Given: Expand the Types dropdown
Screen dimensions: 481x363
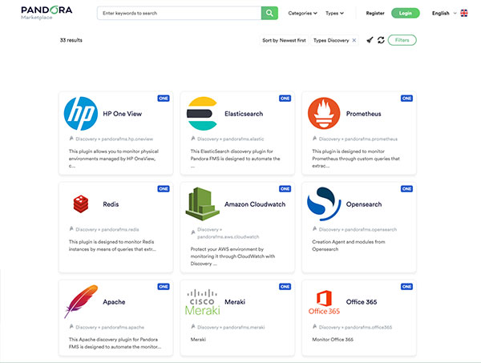Looking at the screenshot, I should (334, 13).
